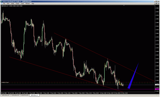Select the active GBPUSDm,H1 chart tab
The width and height of the screenshot is (160, 97).
(35, 95)
